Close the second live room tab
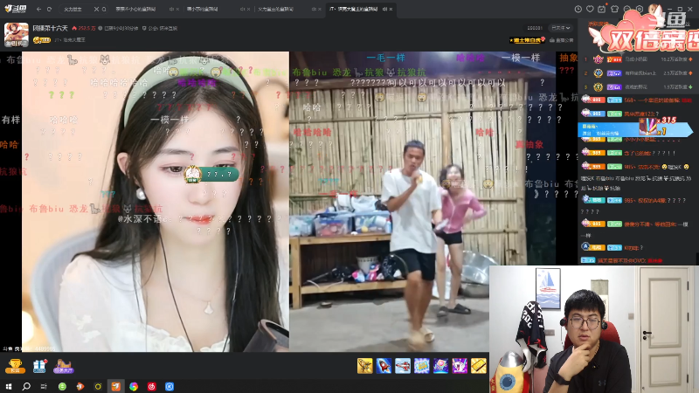This screenshot has height=393, width=699. click(x=248, y=9)
